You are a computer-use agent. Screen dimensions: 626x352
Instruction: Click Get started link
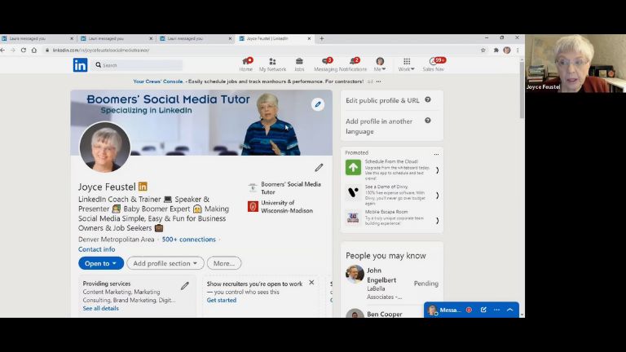[222, 300]
